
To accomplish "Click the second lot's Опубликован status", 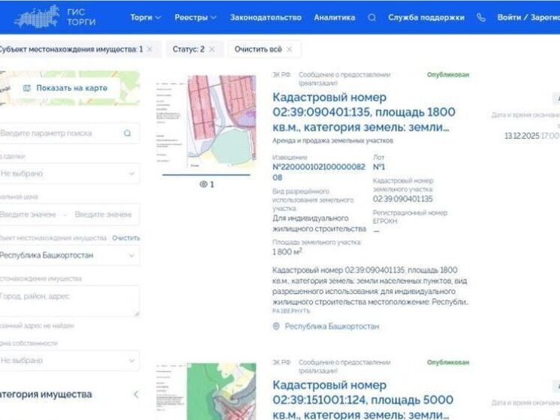I will [448, 362].
